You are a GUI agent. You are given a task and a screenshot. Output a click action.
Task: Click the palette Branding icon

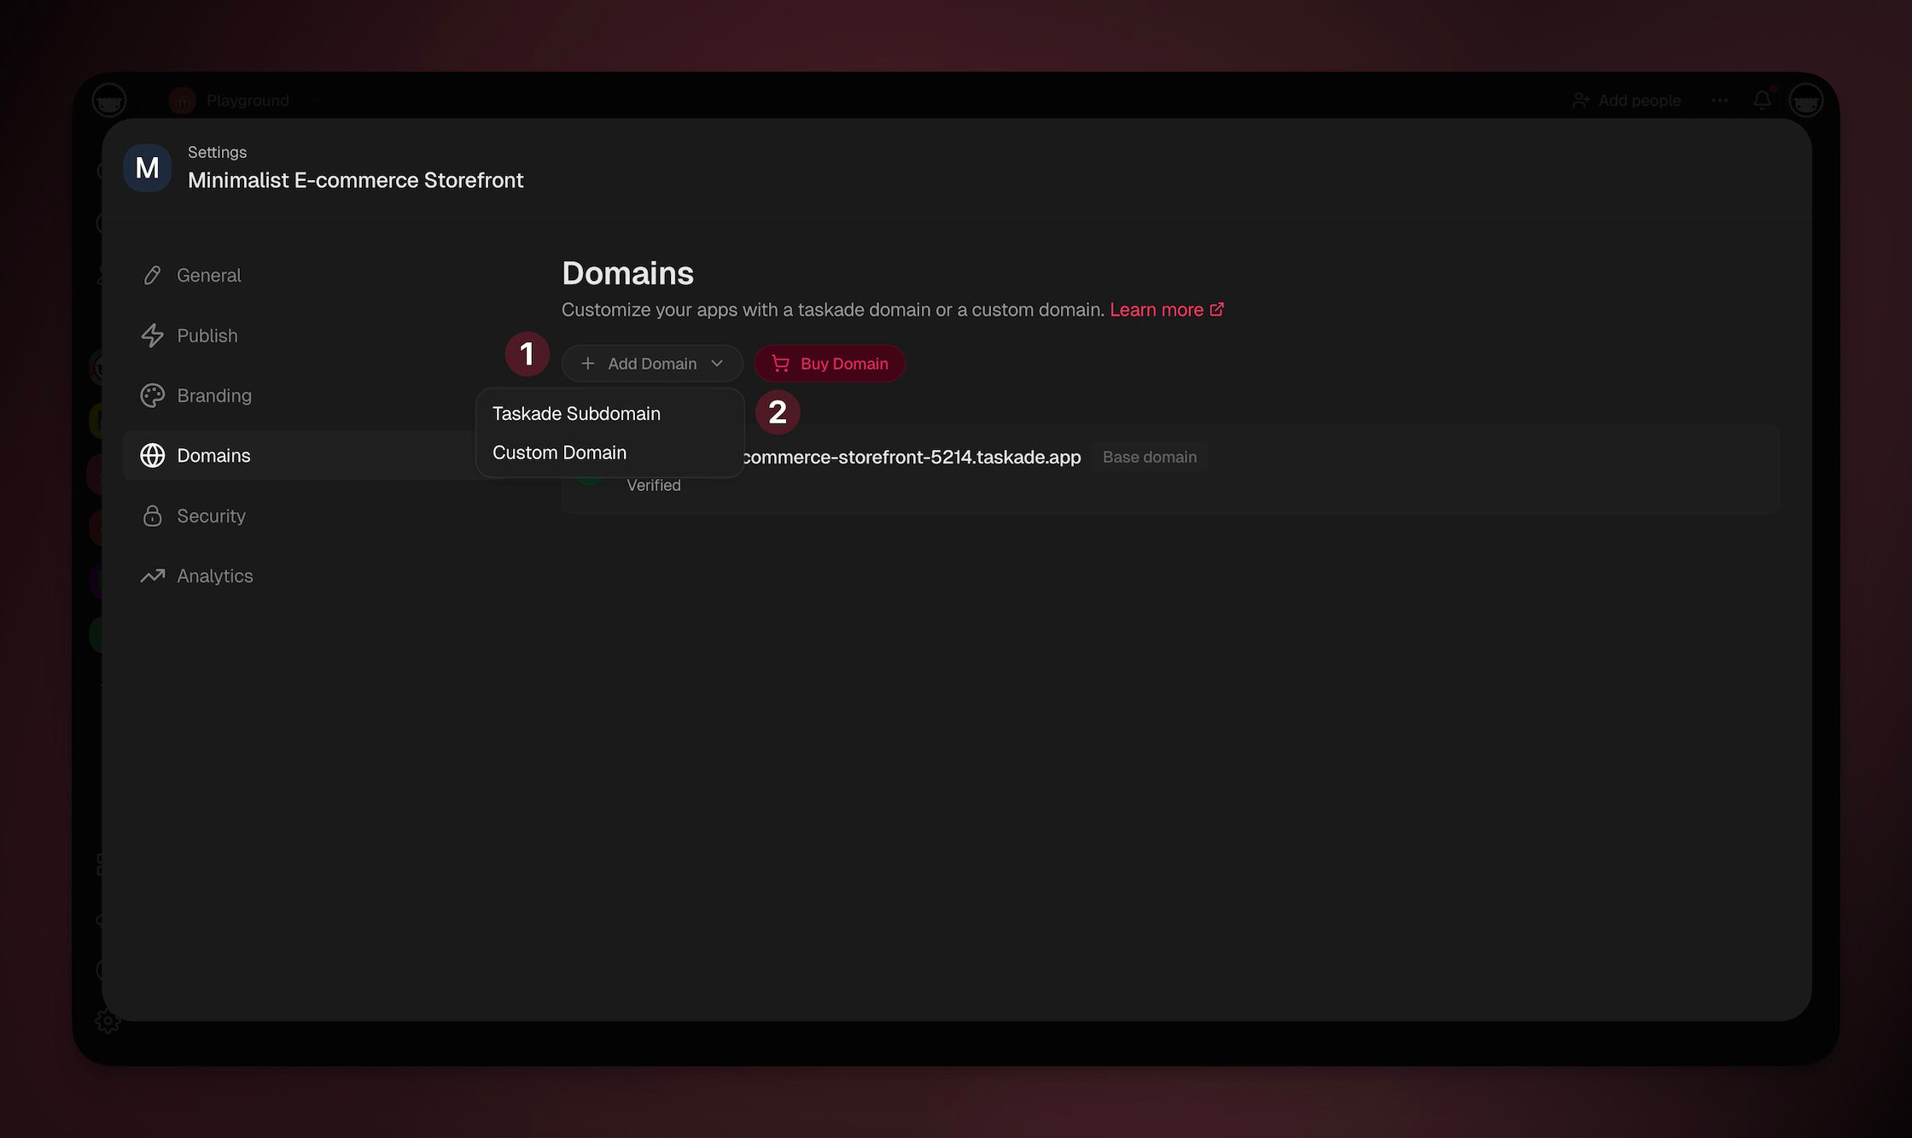152,395
